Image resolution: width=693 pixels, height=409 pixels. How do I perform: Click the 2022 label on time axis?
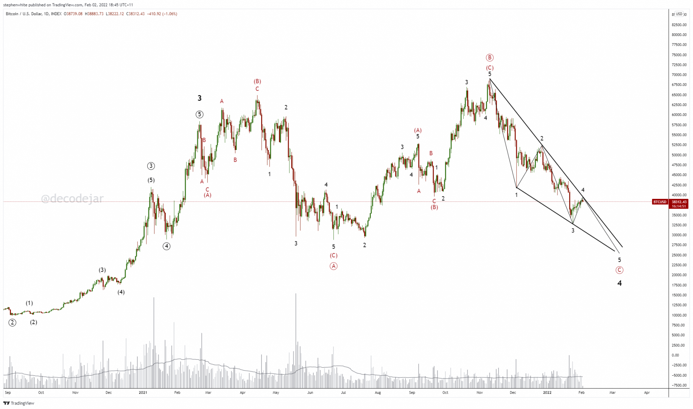click(x=547, y=393)
